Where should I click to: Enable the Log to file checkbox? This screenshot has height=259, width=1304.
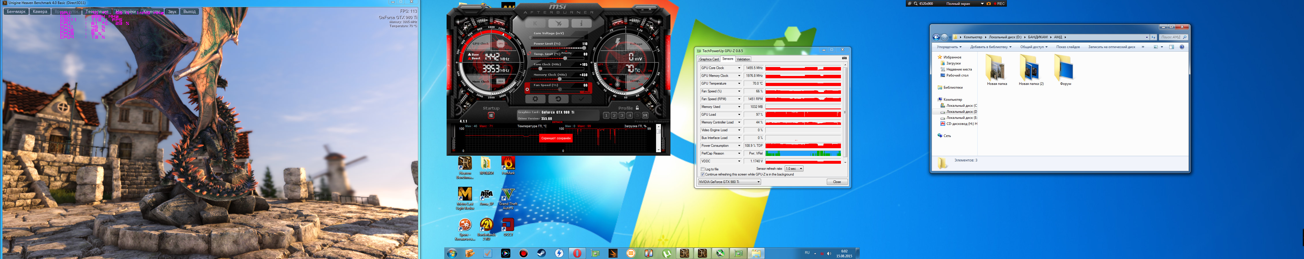tap(702, 169)
